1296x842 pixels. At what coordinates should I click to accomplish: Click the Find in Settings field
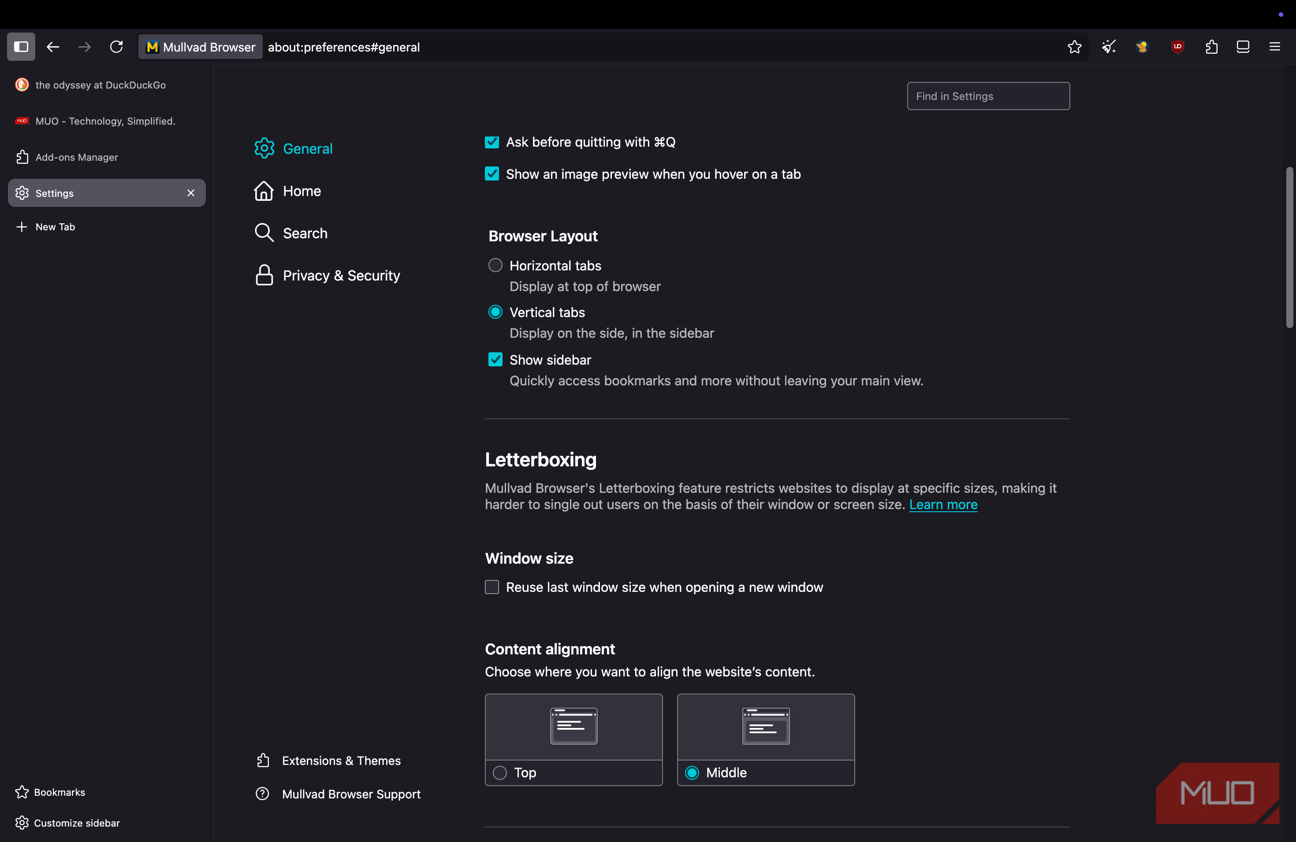point(988,96)
